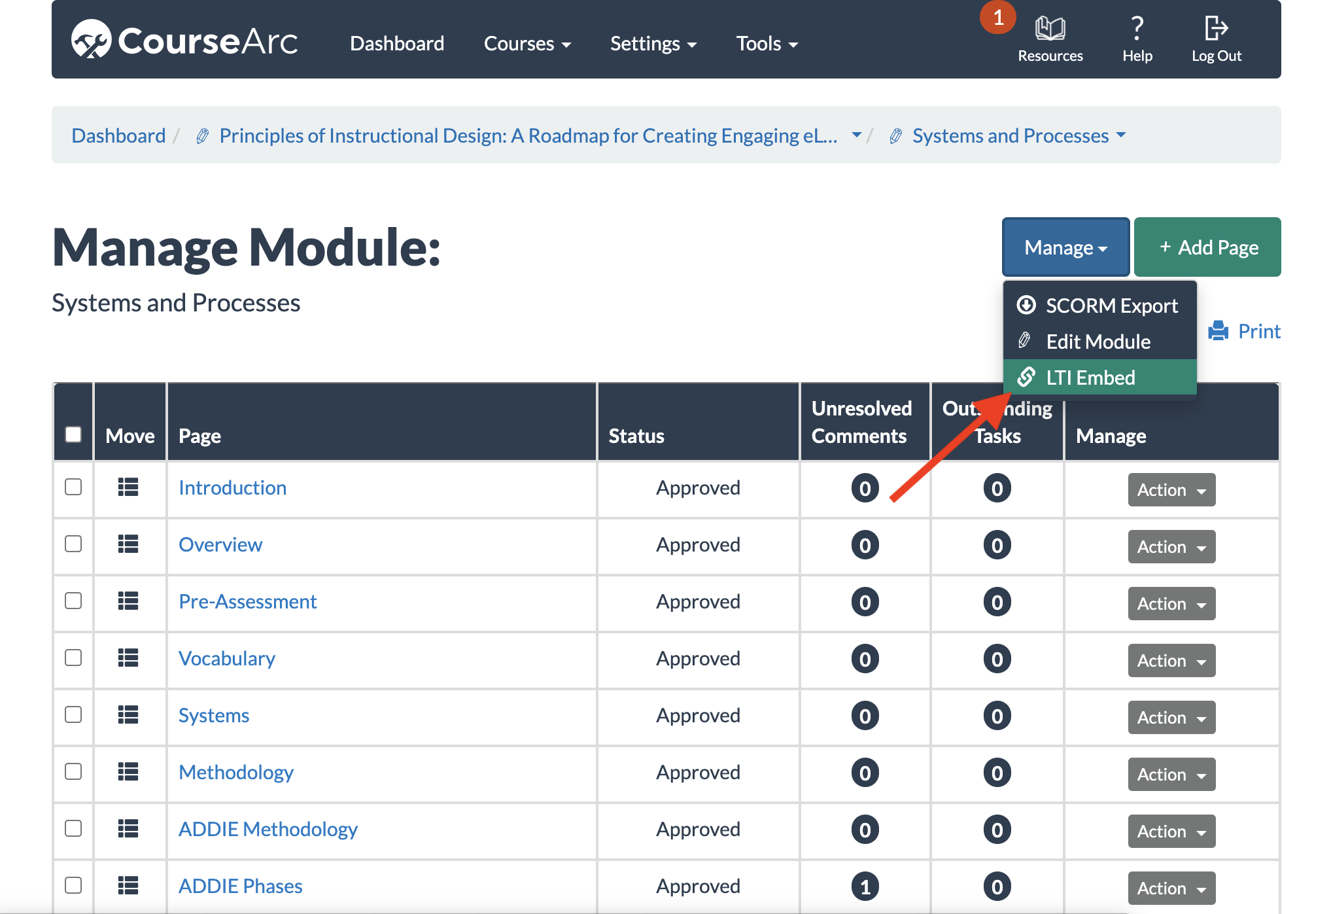Screen dimensions: 1331x914
Task: Click the Log Out icon
Action: pos(1216,29)
